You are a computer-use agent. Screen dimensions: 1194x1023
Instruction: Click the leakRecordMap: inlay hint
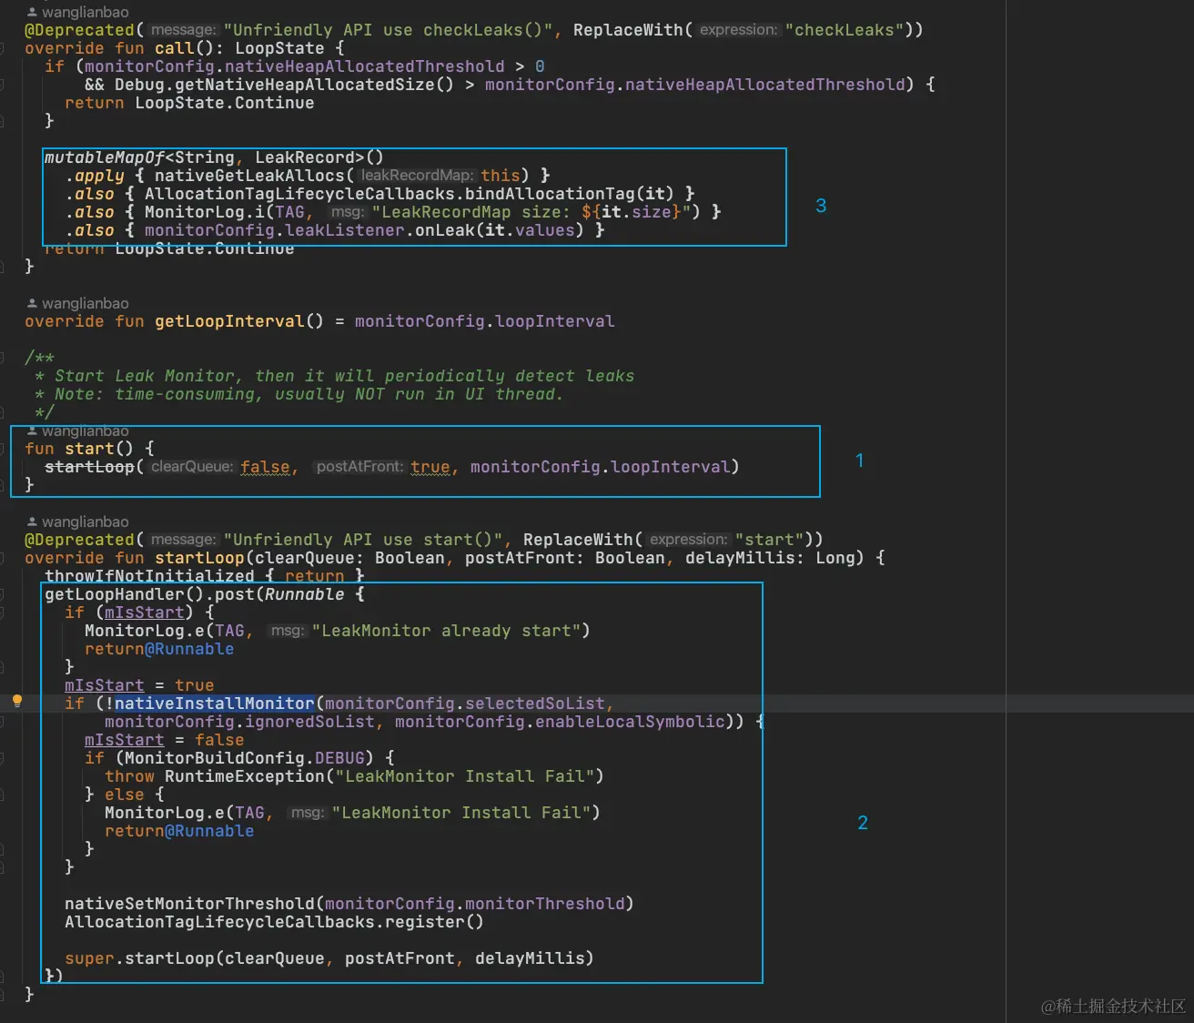[416, 176]
